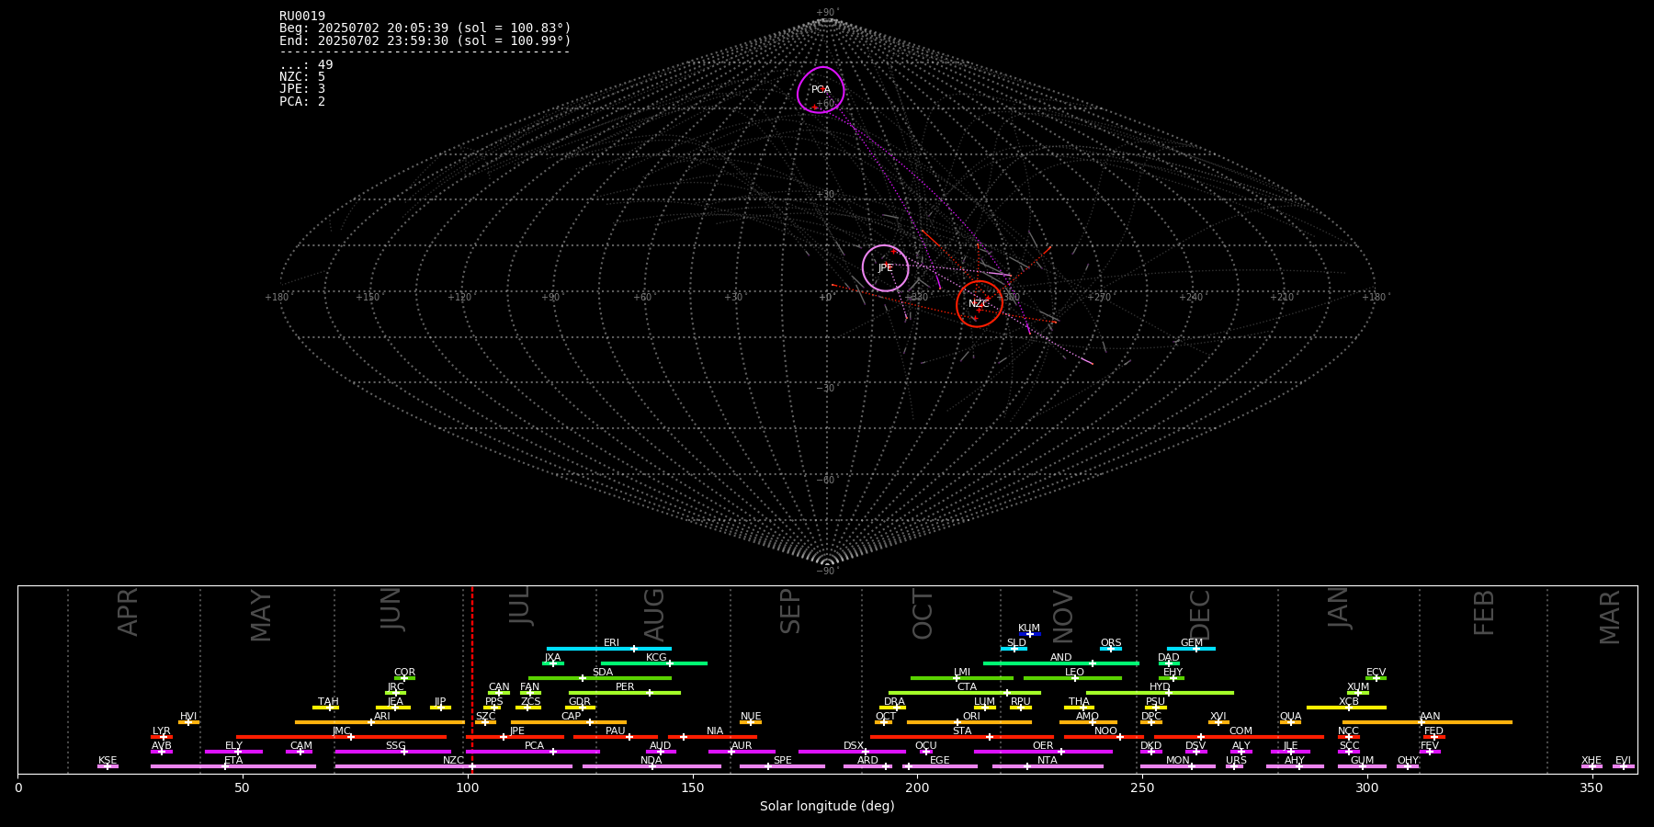
Task: Click the OCT month label in the timeline
Action: click(923, 615)
